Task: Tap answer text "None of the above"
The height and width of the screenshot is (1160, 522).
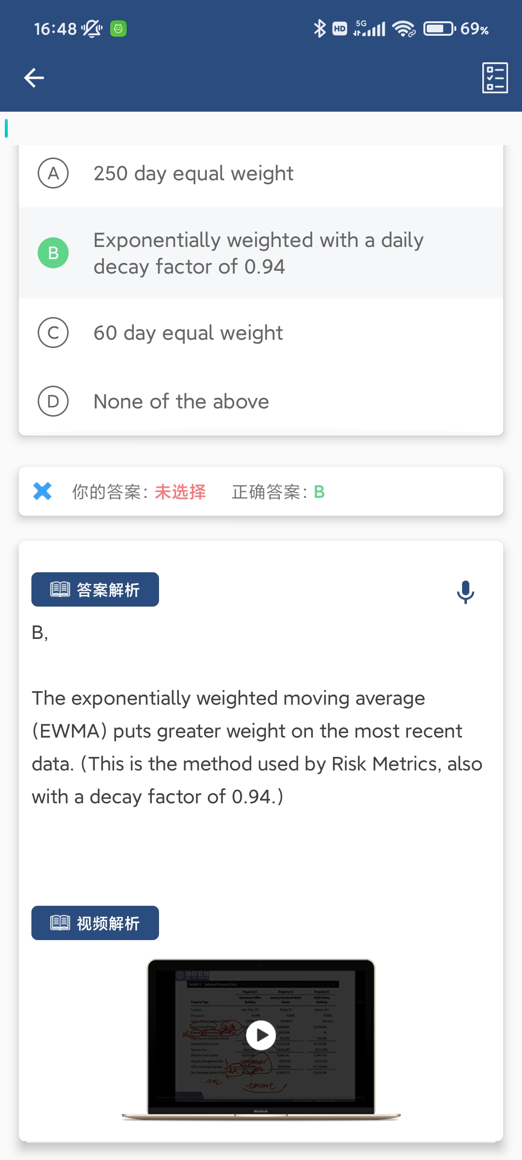Action: 181,402
